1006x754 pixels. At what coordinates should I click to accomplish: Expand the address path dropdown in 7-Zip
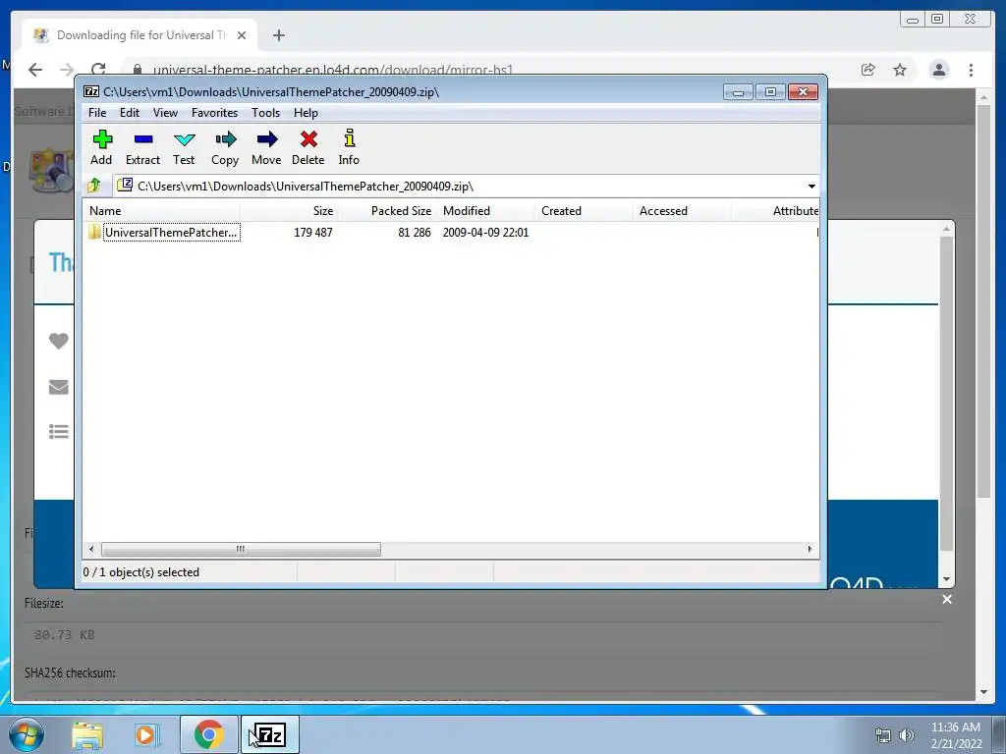coord(811,186)
